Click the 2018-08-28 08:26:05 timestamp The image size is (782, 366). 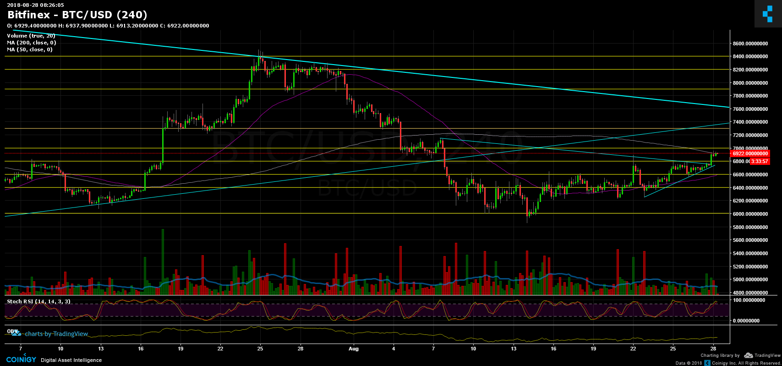[x=35, y=5]
